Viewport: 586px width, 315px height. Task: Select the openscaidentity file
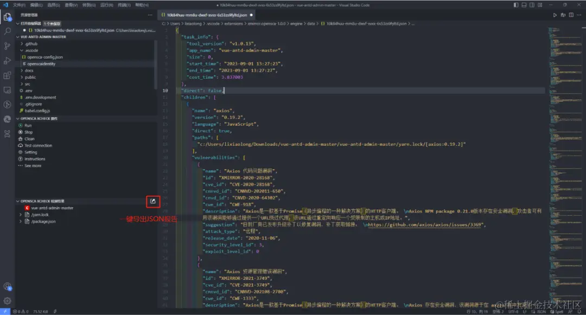pos(41,64)
